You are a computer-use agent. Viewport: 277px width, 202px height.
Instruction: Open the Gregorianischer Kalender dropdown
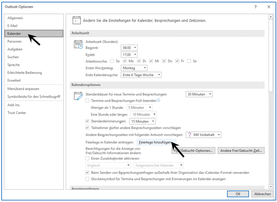[159, 165]
